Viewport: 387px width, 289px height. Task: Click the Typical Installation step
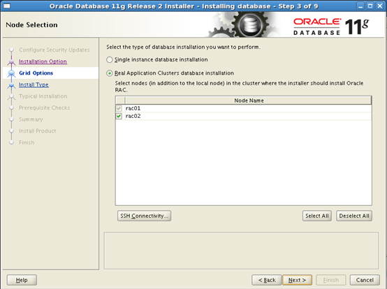click(x=43, y=96)
